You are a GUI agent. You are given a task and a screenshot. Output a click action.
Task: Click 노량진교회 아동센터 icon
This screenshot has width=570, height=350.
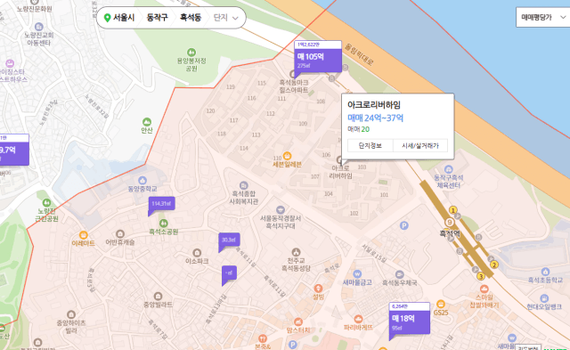[39, 27]
